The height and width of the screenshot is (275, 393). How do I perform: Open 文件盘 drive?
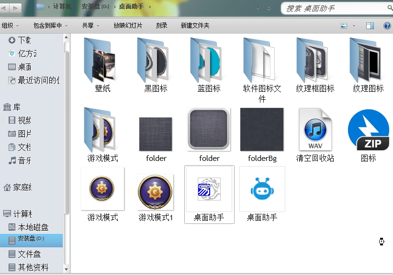click(x=24, y=254)
